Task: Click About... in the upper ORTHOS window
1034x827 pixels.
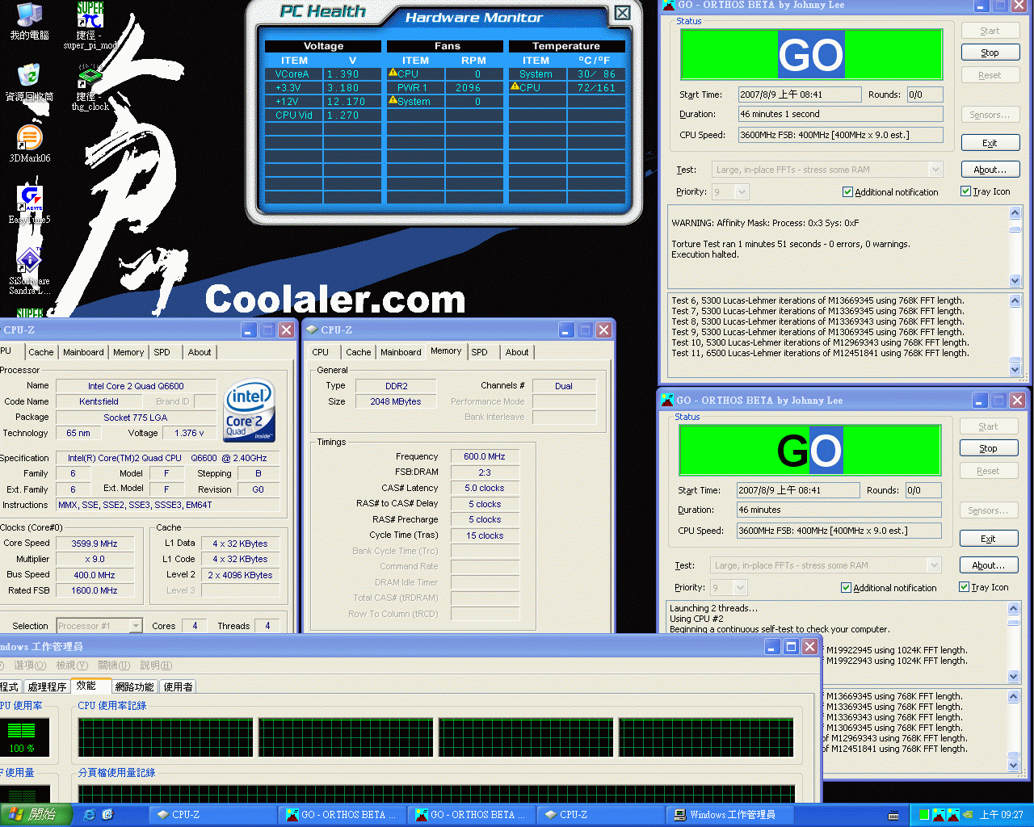Action: 990,170
